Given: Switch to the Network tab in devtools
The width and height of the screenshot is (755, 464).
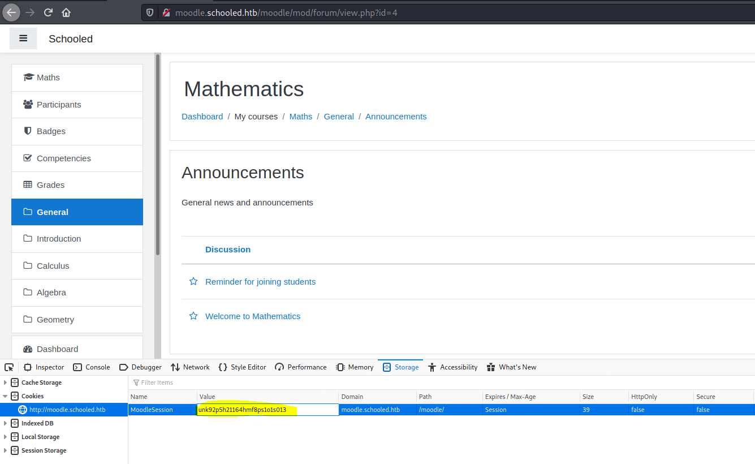Looking at the screenshot, I should pyautogui.click(x=189, y=367).
